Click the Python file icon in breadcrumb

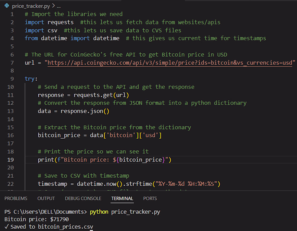7,6
